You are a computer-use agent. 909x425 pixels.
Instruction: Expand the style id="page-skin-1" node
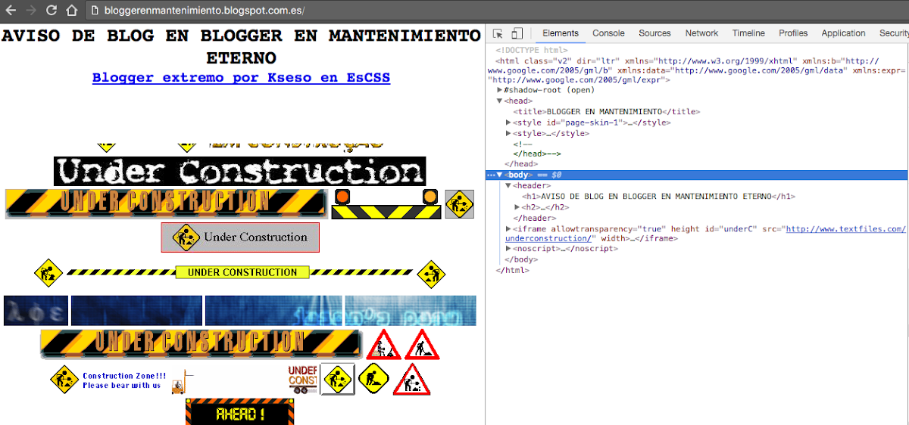pyautogui.click(x=508, y=123)
